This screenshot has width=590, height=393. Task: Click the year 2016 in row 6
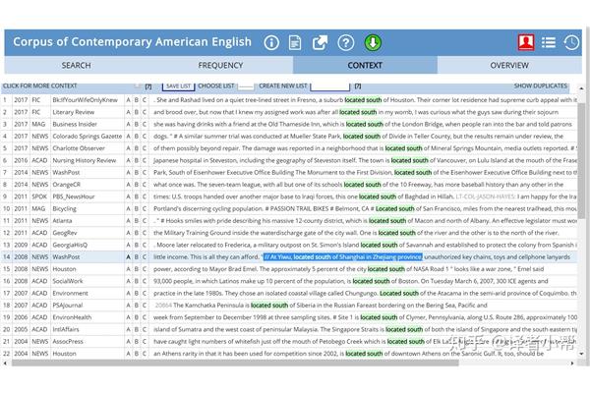tap(21, 160)
